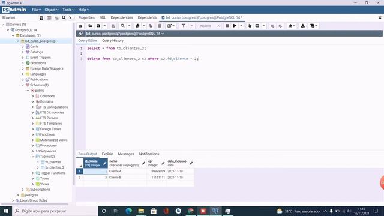The image size is (384, 216).
Task: Click the first icon in the query toolbar
Action: (80, 26)
